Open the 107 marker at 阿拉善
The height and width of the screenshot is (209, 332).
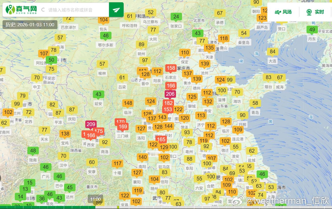(44, 54)
